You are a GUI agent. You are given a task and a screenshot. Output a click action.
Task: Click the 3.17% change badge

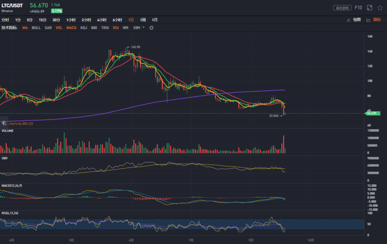point(57,11)
